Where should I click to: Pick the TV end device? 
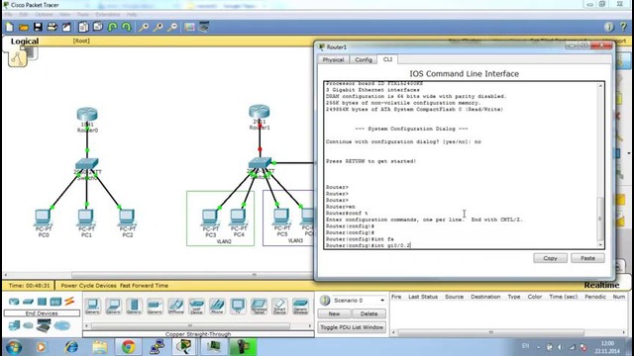(238, 307)
